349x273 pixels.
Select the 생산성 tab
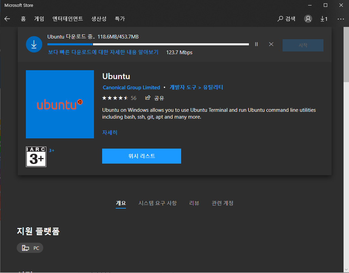point(99,19)
